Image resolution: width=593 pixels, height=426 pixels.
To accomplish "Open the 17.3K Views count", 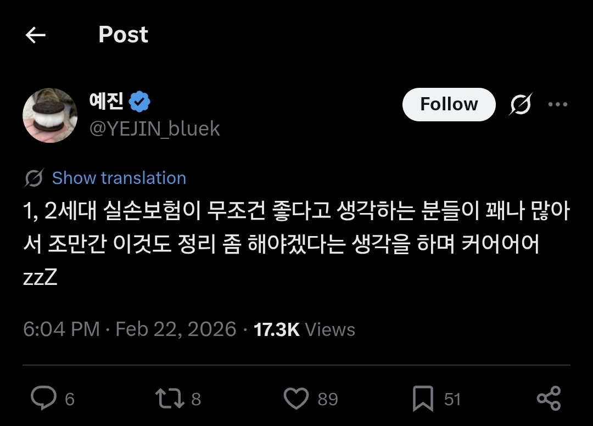I will 304,329.
